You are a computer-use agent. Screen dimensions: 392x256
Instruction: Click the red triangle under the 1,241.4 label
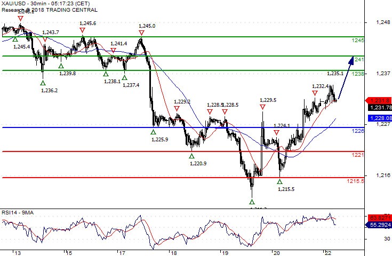pos(113,51)
